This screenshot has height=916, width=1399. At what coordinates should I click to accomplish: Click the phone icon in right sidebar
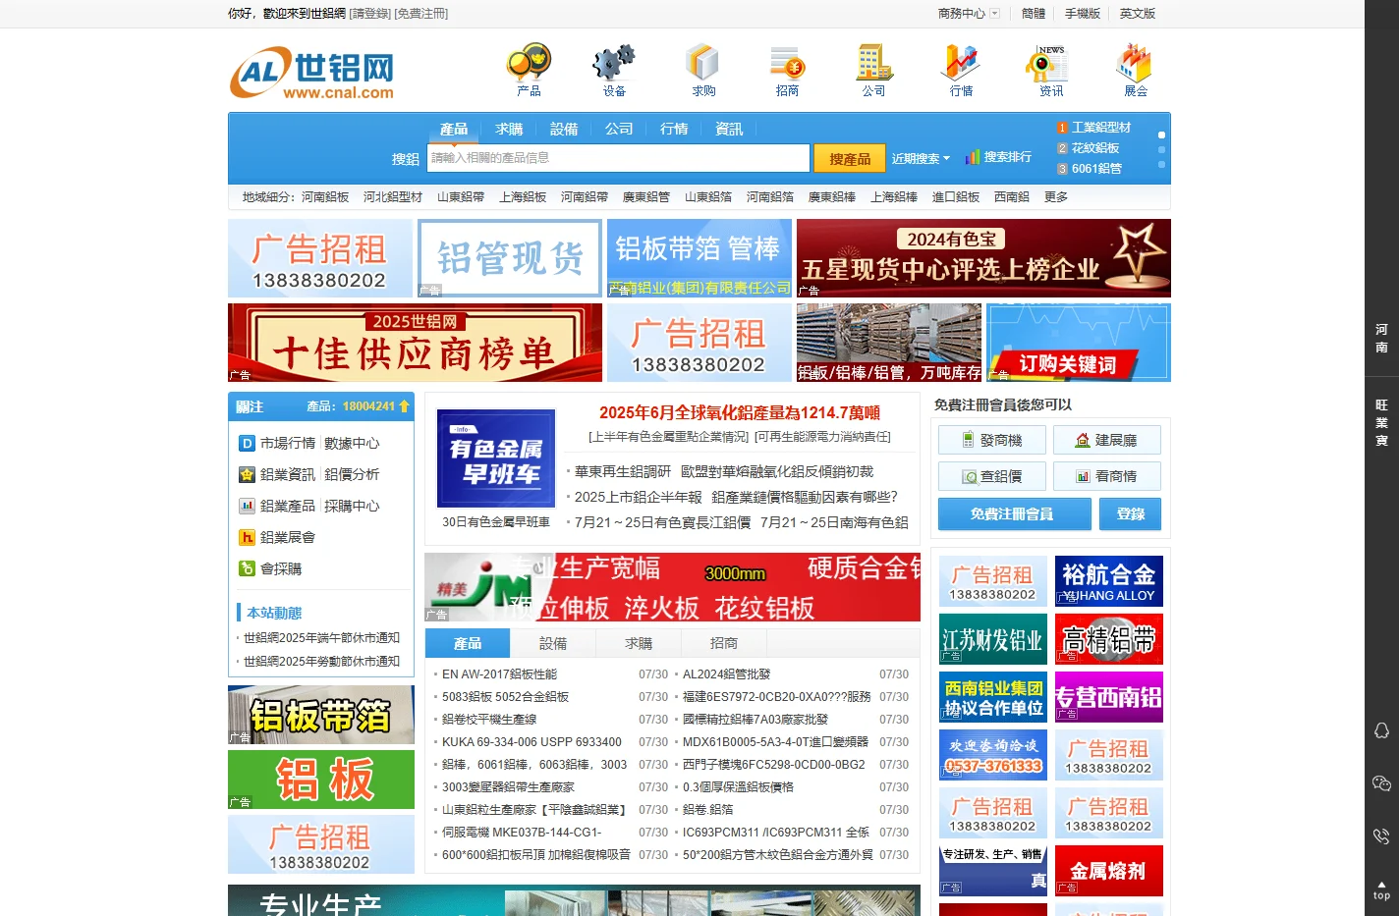1381,836
